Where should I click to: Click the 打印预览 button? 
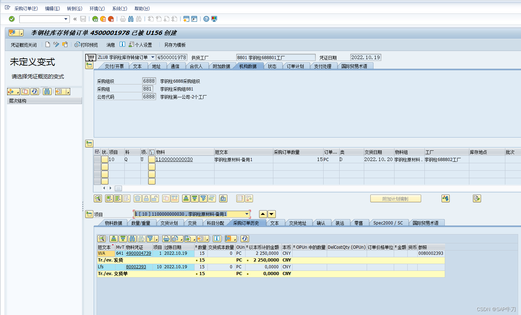click(x=86, y=45)
